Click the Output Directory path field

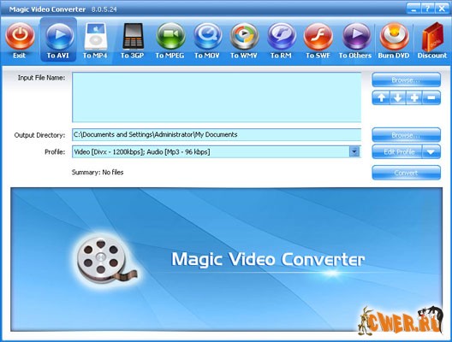pyautogui.click(x=217, y=135)
